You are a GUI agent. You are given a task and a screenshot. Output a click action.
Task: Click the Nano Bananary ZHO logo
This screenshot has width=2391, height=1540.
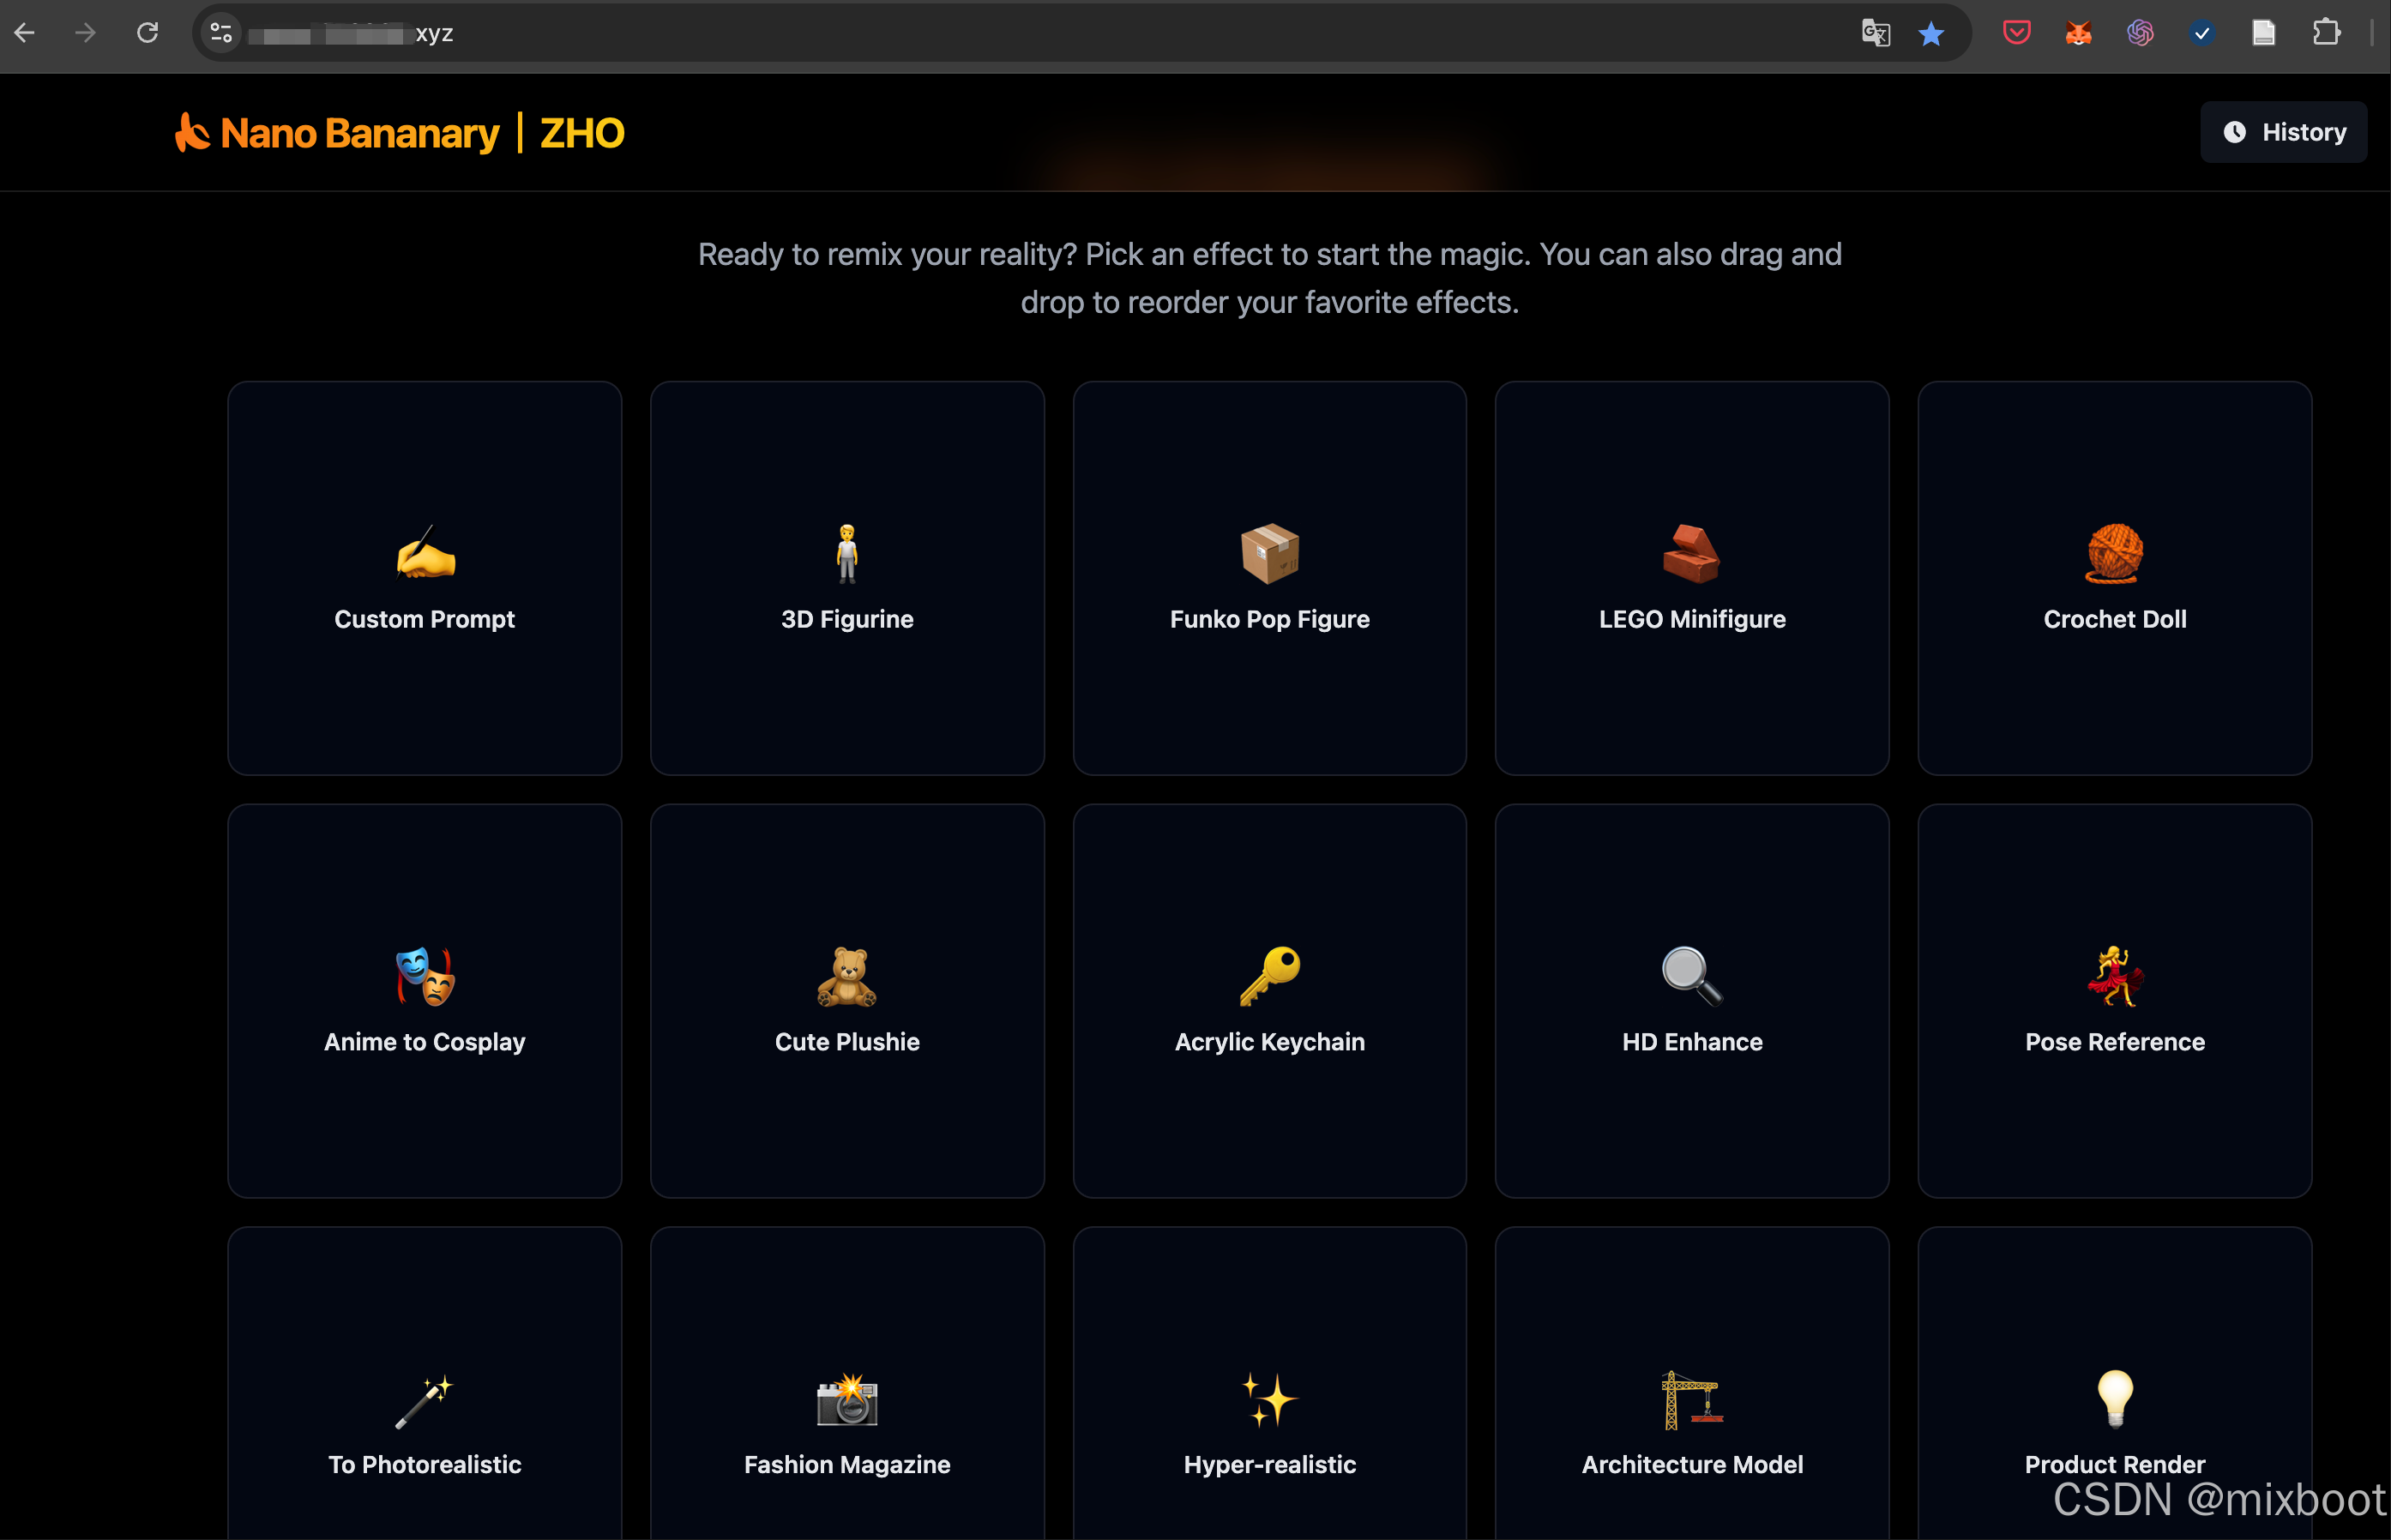click(400, 133)
